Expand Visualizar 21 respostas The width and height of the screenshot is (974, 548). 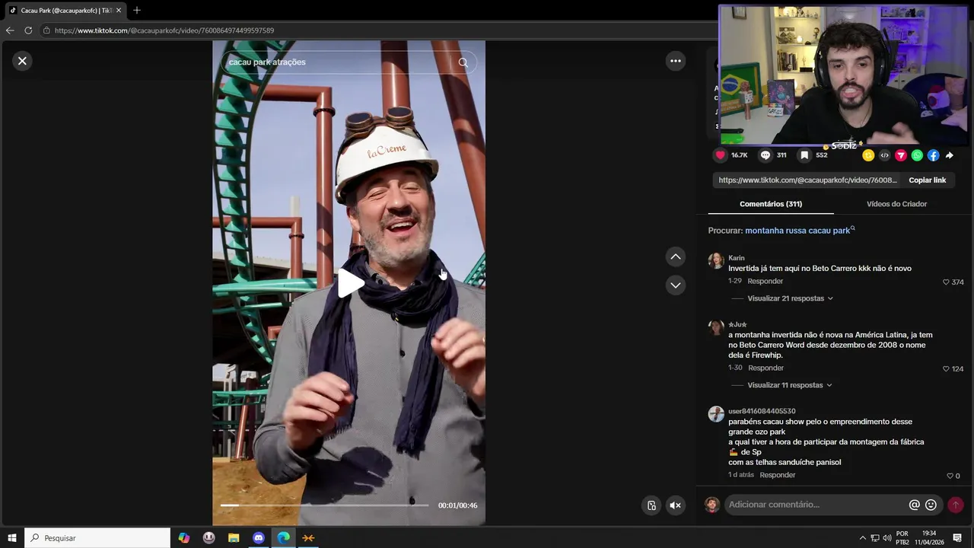tap(790, 298)
